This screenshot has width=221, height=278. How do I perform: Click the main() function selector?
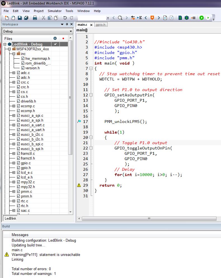[x=82, y=30]
